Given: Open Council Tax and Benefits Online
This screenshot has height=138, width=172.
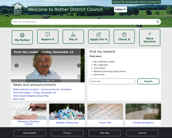Looking at the screenshot, I should (129, 2).
